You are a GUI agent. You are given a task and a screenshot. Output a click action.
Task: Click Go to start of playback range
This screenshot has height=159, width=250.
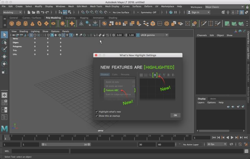pos(214,138)
